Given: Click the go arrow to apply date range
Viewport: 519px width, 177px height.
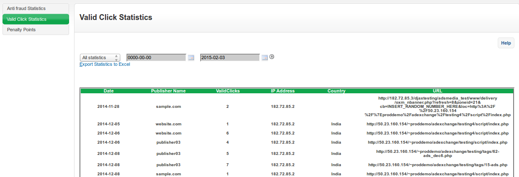Looking at the screenshot, I should [x=272, y=57].
